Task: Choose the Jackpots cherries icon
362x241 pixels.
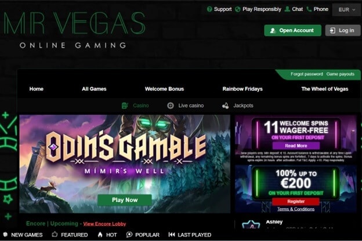Action: [225, 106]
